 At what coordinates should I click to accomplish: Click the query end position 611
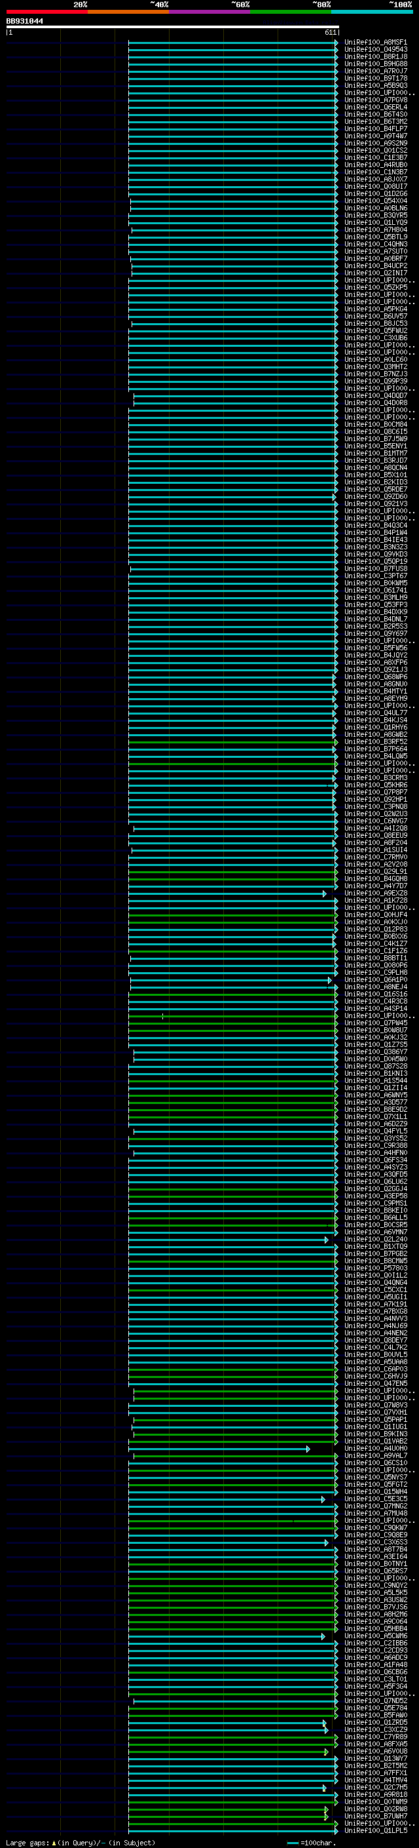tap(330, 32)
